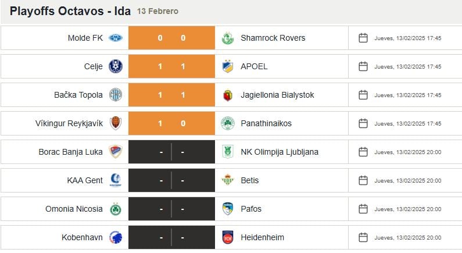The height and width of the screenshot is (253, 462).
Task: Click the Víkingur Reykjavík club crest
Action: point(116,123)
